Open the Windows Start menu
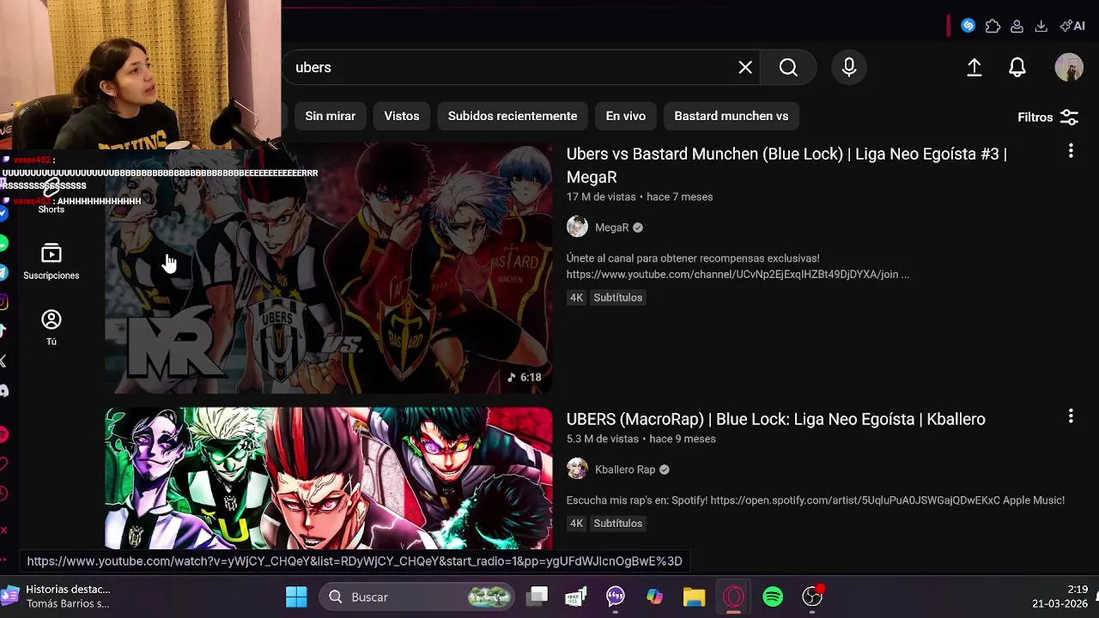 click(x=296, y=597)
